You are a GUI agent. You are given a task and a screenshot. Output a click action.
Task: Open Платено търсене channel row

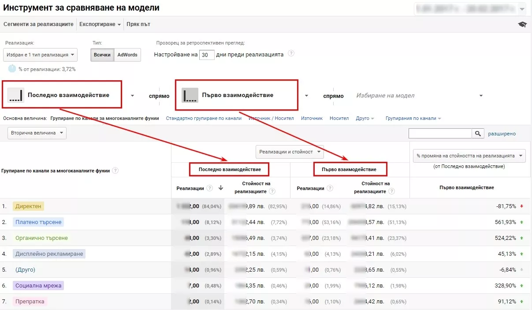[x=39, y=222]
